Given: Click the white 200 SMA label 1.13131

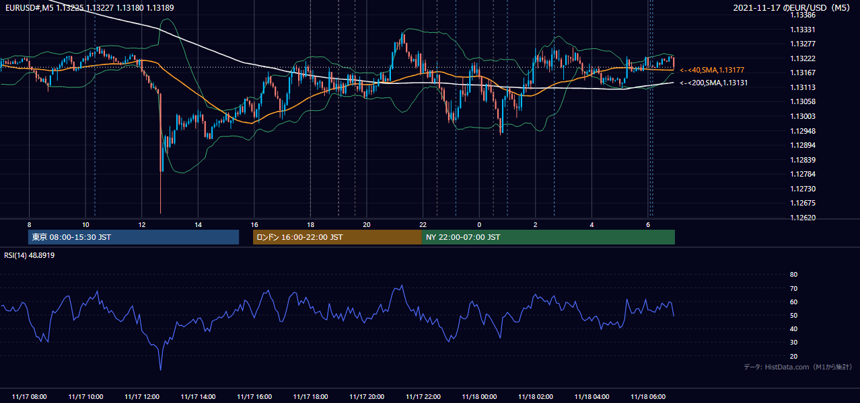Looking at the screenshot, I should [x=714, y=83].
